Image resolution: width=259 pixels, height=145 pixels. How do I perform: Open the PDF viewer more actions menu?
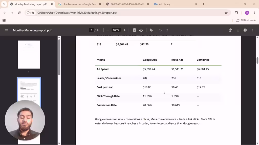[x=252, y=30]
